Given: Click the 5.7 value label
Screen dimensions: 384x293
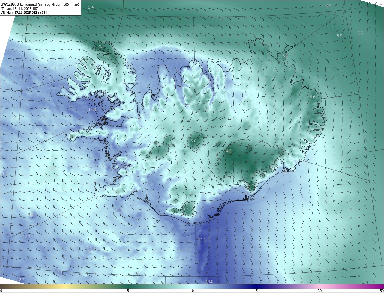Looking at the screenshot, I should point(186,208).
